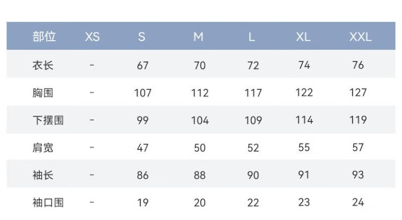The height and width of the screenshot is (220, 402).
Task: Click the 袖口围 row label
Action: tap(48, 203)
